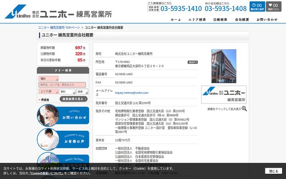Click the magnifier enlarge-image icon
The width and height of the screenshot is (286, 179).
click(x=244, y=109)
